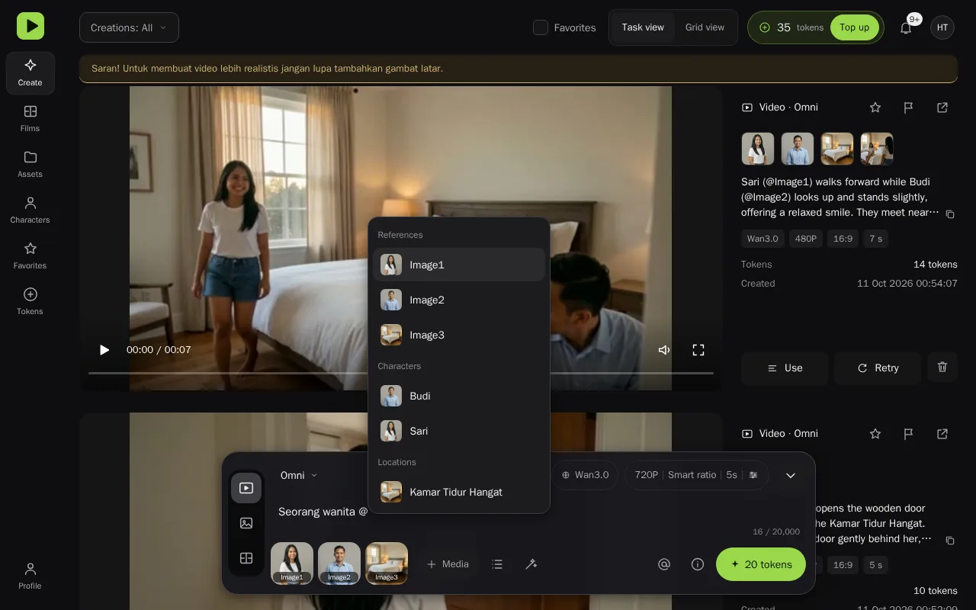Flag the video card with 14 tokens

(x=909, y=108)
